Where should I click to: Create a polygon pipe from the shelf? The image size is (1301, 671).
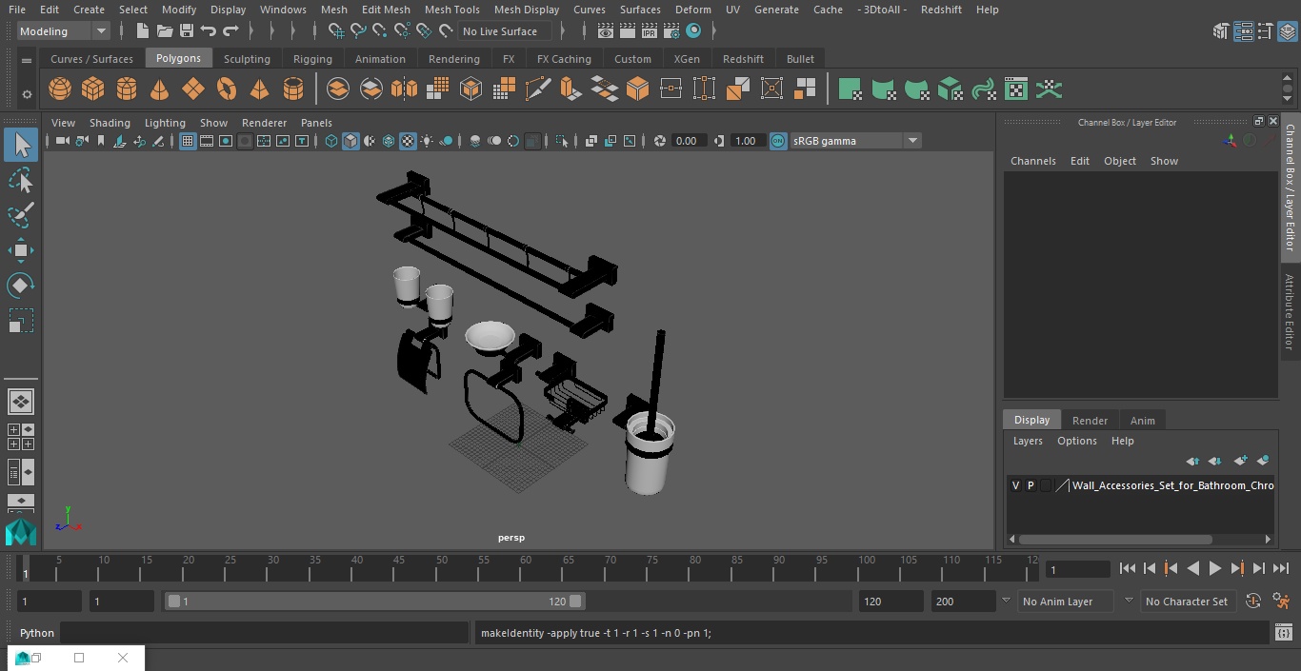293,89
